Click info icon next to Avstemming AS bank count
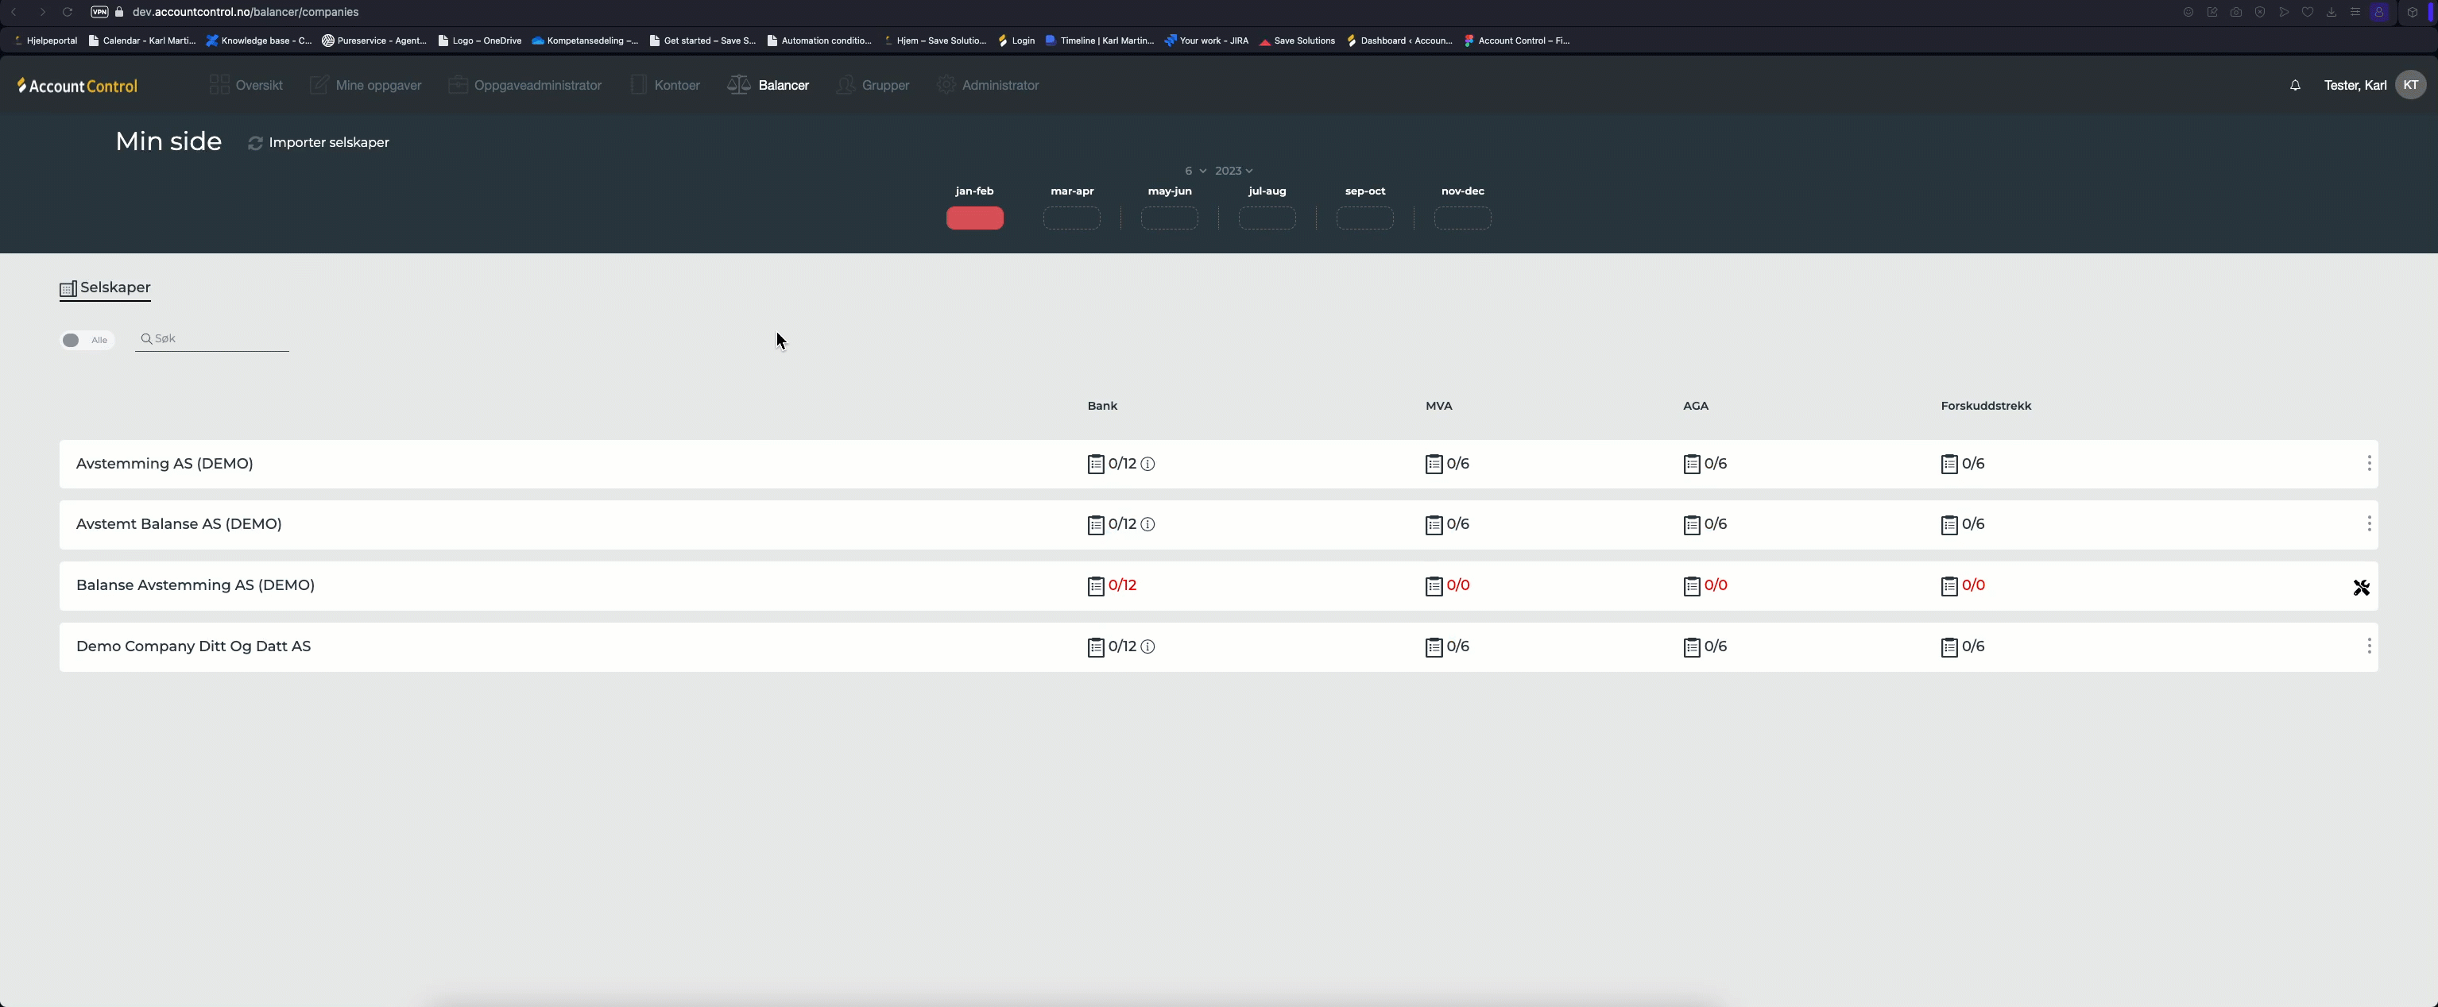This screenshot has height=1007, width=2438. pos(1147,465)
